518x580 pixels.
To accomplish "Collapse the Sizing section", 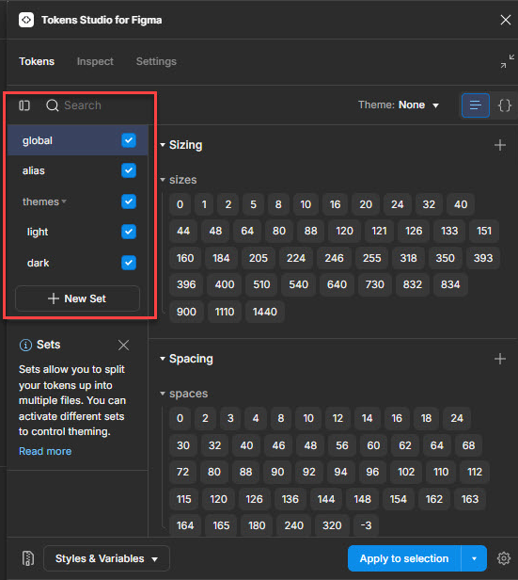I will 163,145.
